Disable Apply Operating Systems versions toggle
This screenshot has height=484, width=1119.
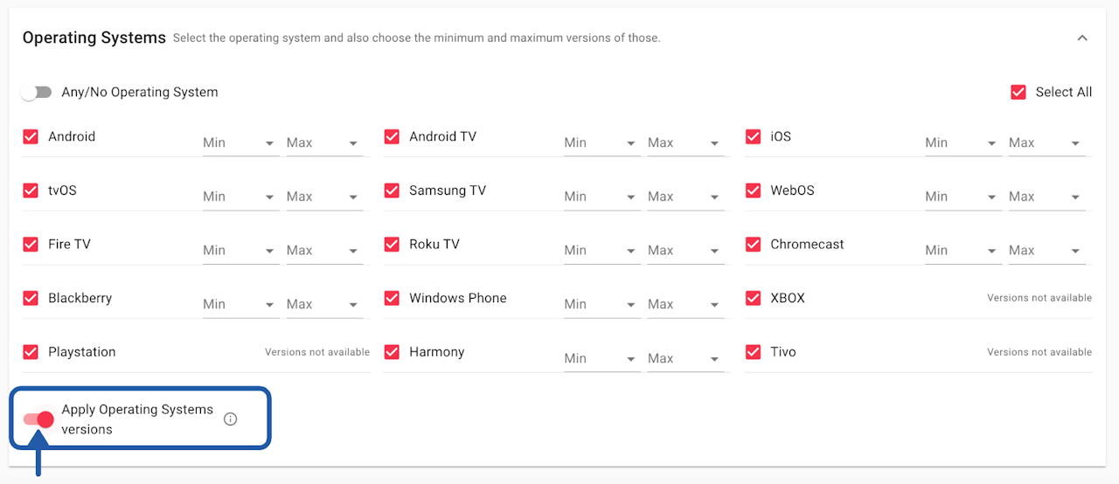coord(39,420)
